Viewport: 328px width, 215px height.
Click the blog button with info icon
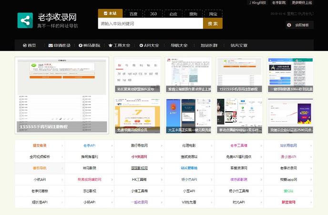[299, 25]
